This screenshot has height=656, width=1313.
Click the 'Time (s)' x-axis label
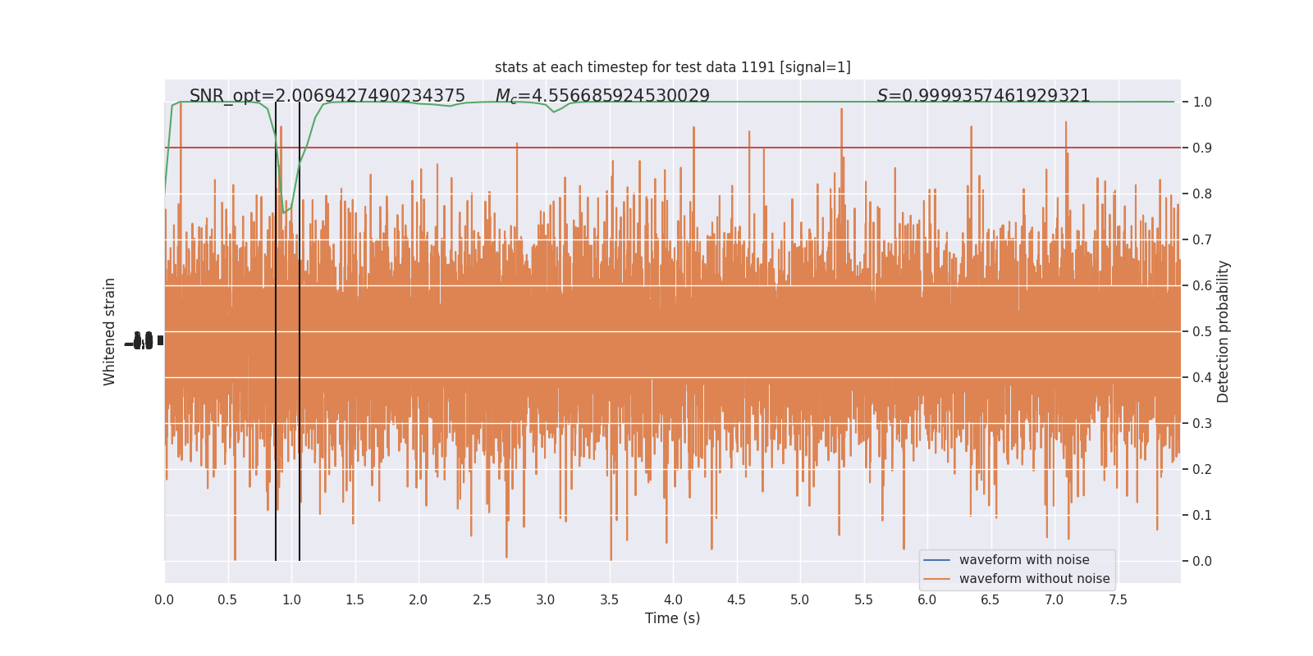tap(672, 618)
